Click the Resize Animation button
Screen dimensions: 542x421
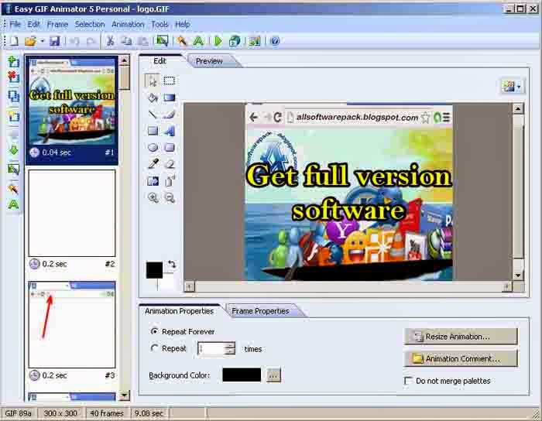tap(461, 337)
